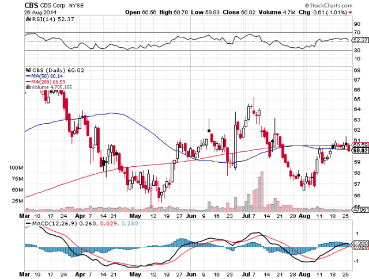Click the Aug label below MACD panel

tap(304, 274)
